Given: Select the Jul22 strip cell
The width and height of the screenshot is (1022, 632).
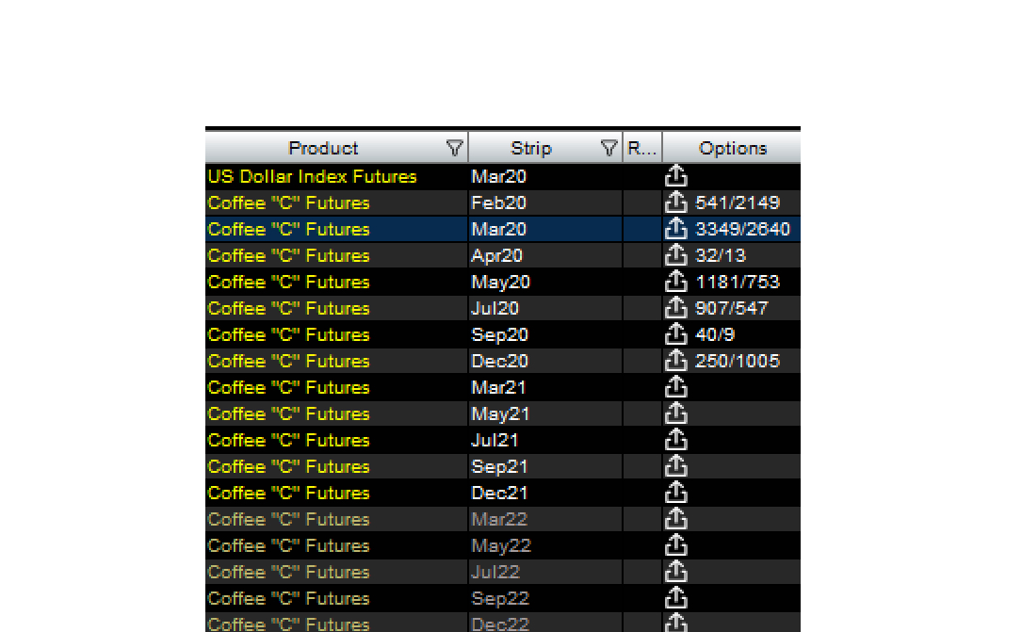Looking at the screenshot, I should click(544, 572).
